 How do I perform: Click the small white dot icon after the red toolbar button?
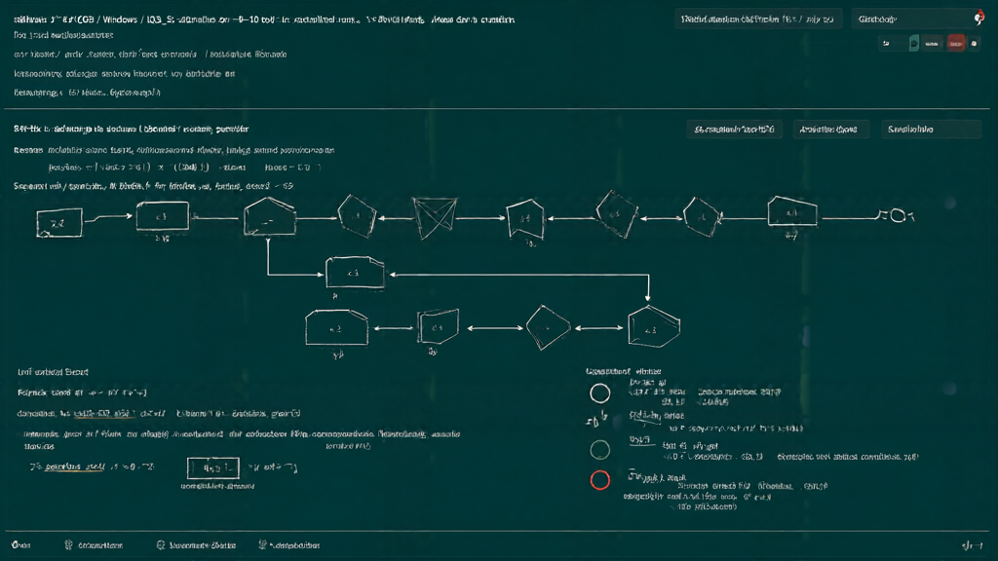pyautogui.click(x=974, y=43)
